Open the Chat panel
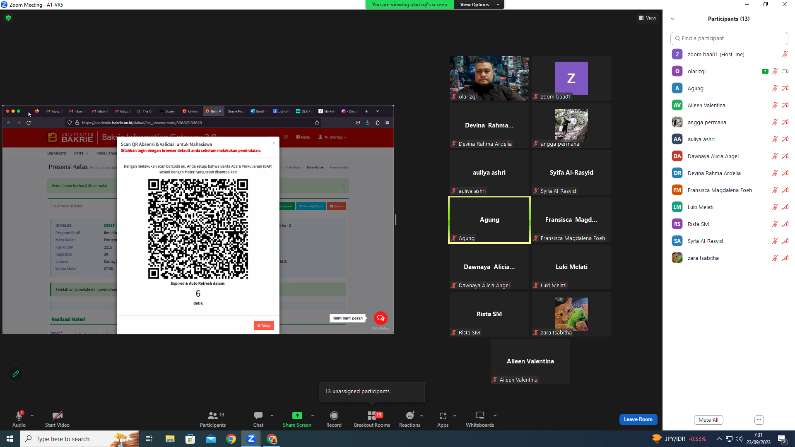 (258, 419)
